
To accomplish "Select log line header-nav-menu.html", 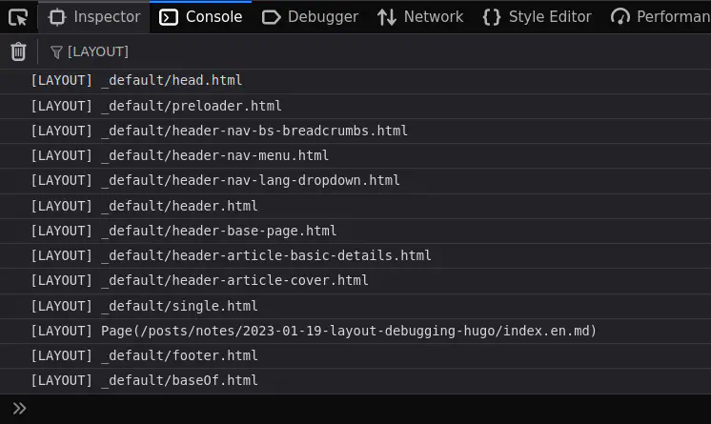I will click(355, 156).
